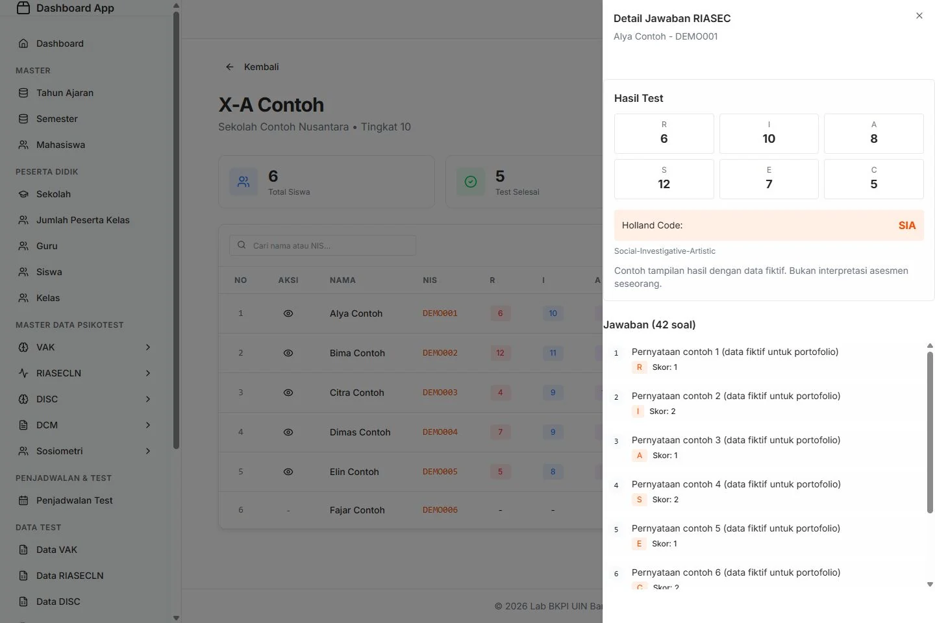Image resolution: width=935 pixels, height=623 pixels.
Task: Click the Mahasiswa people icon
Action: click(x=23, y=145)
